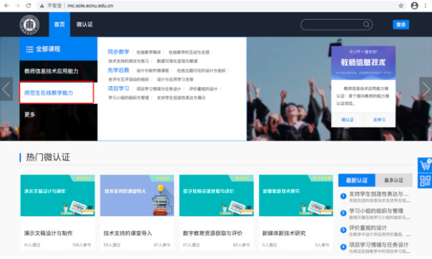432x259 pixels.
Task: Click the address bar URL
Action: (x=90, y=5)
